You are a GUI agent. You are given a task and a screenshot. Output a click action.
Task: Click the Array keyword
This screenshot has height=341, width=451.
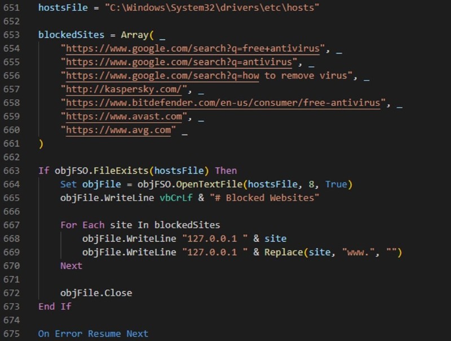click(x=135, y=35)
